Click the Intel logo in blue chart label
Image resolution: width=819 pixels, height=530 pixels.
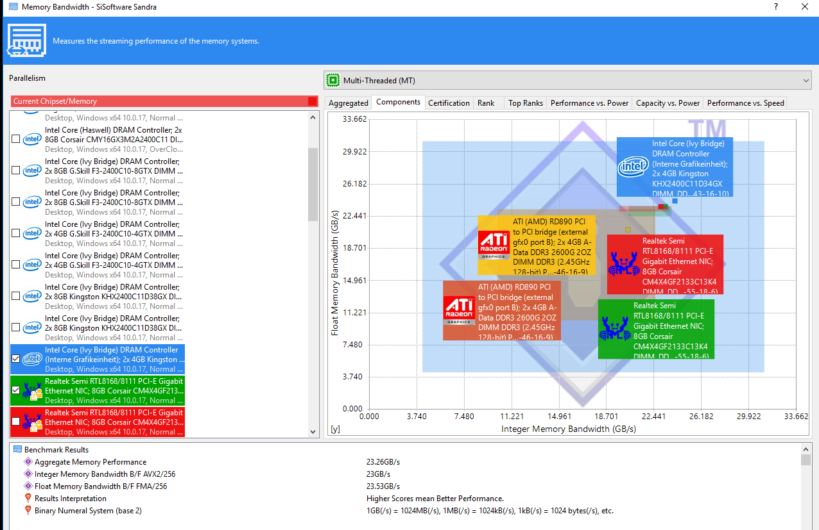tap(633, 167)
